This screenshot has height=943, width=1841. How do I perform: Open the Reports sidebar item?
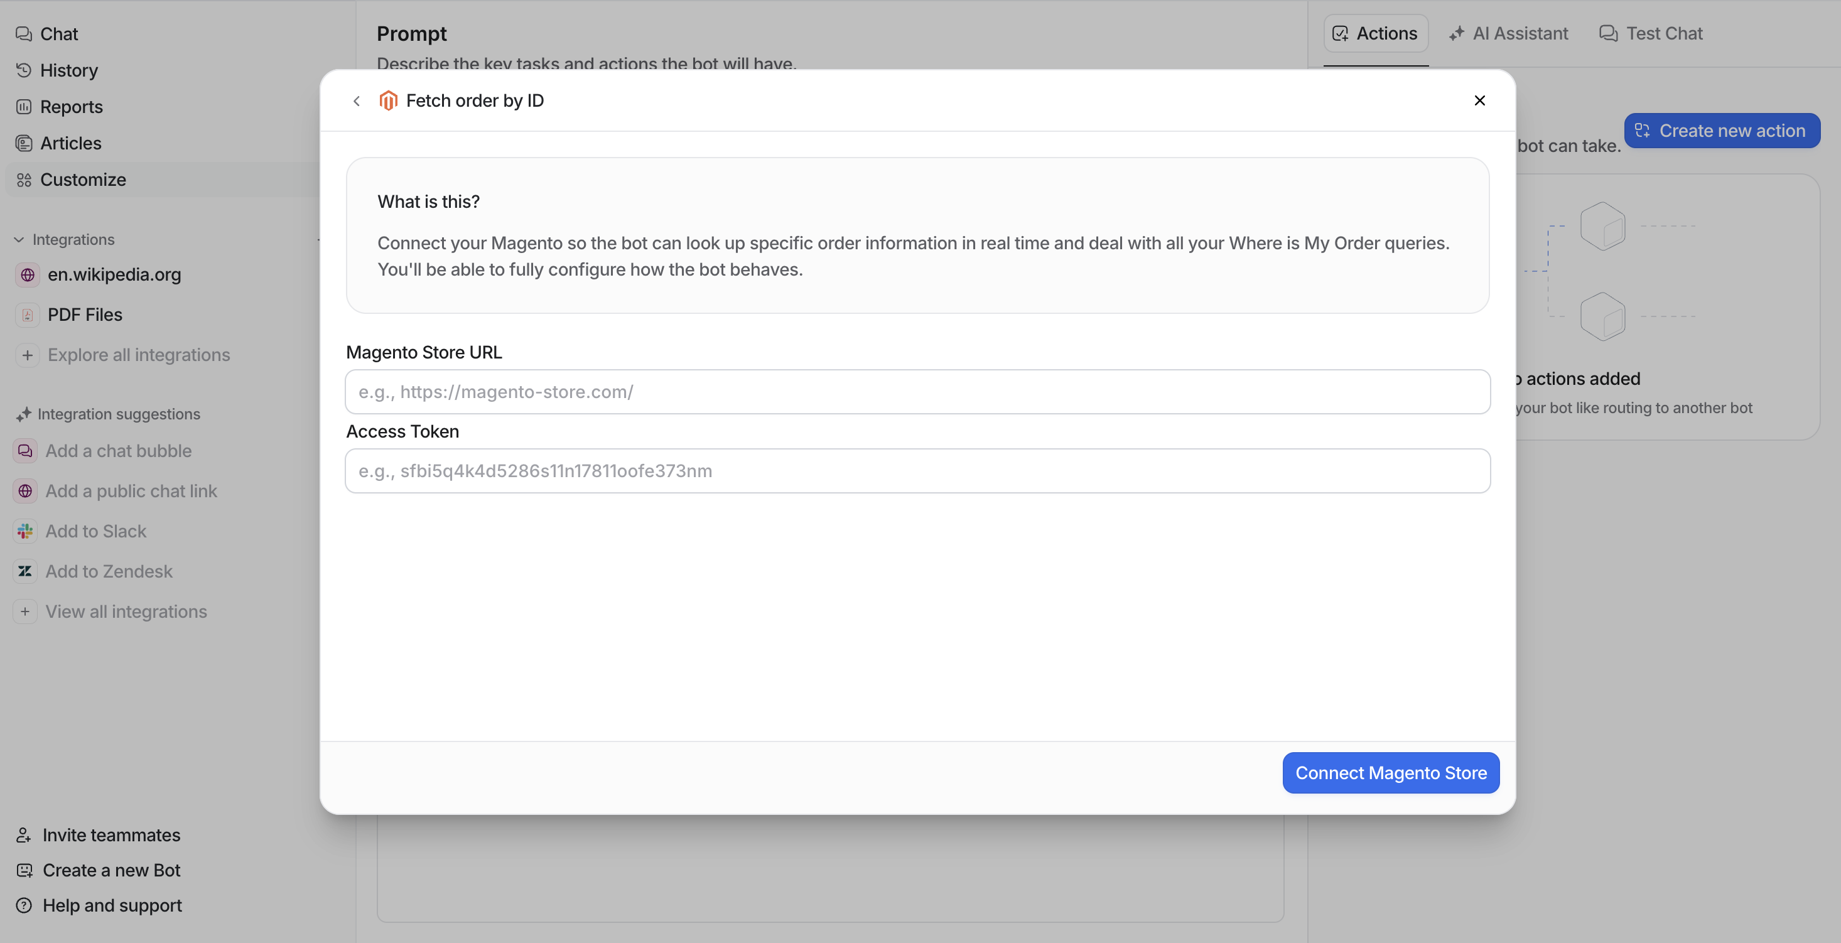(71, 107)
